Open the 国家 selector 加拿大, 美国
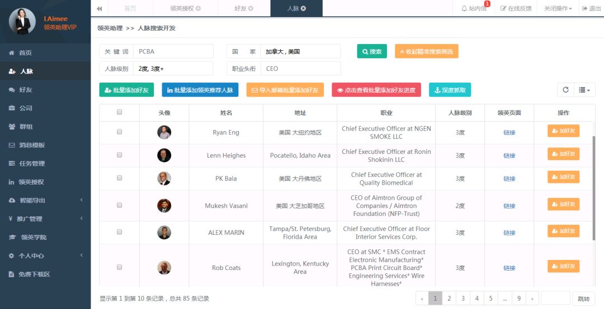Screen dimensions: 604x309 point(300,51)
